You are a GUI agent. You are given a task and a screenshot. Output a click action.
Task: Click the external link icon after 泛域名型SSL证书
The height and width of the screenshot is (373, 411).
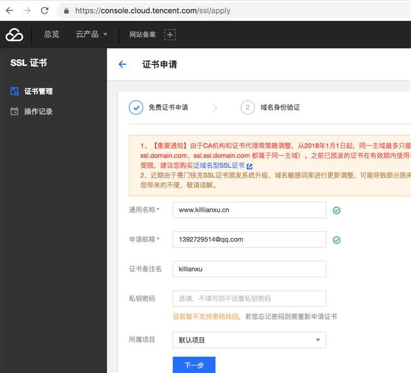[249, 166]
